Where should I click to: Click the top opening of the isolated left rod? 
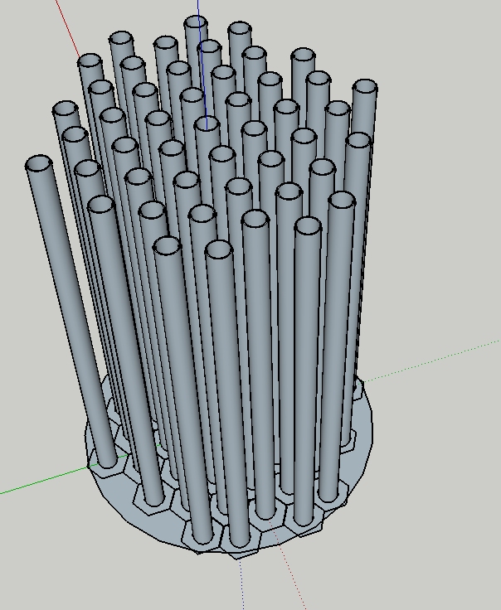click(38, 164)
